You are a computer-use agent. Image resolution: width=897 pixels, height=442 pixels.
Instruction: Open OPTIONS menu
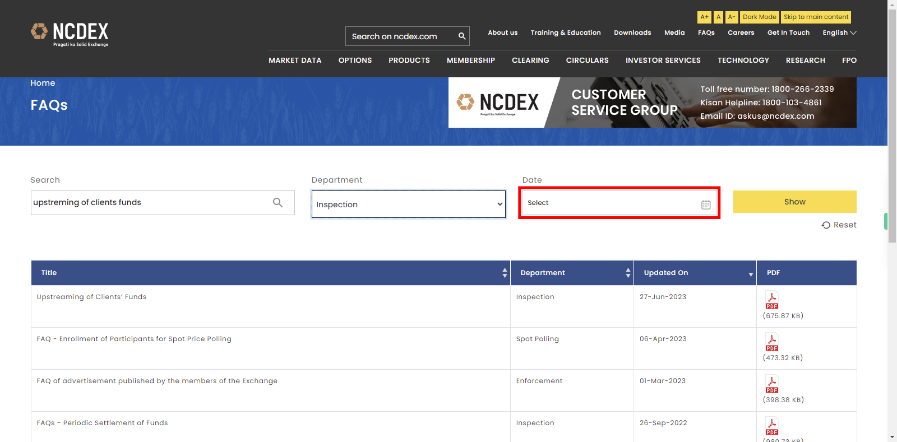pyautogui.click(x=355, y=60)
